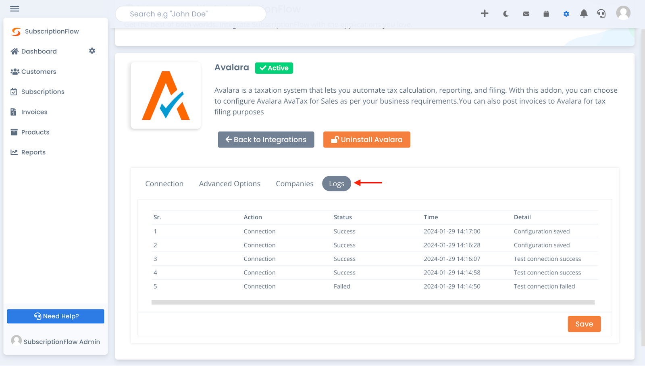
Task: Click the SubscriptionFlow logo
Action: 45,31
